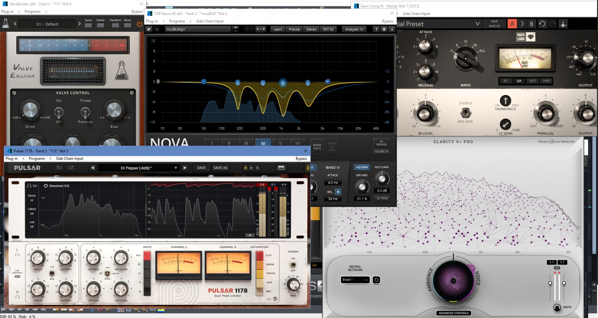Solo right channel headphone in Pulsar 1178
Screen dimensions: 598x318
point(17,297)
